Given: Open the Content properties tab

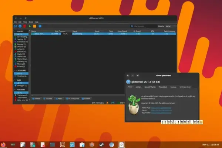Looking at the screenshot, I should [86, 98].
